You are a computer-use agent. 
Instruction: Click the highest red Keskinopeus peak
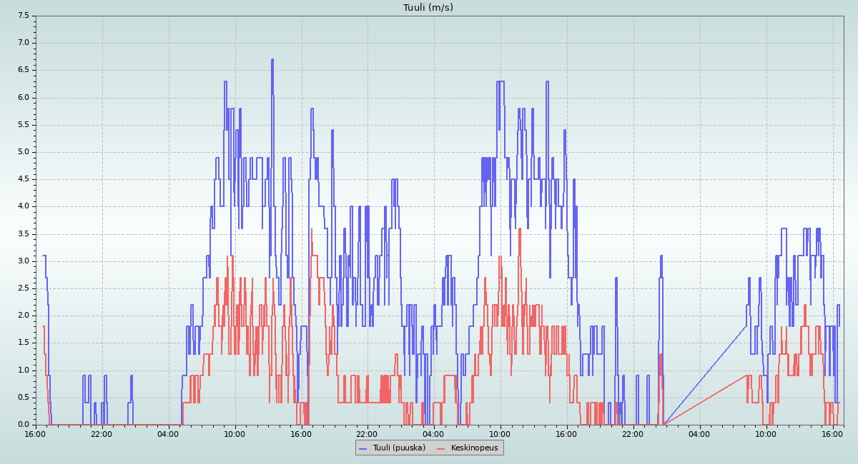pyautogui.click(x=520, y=229)
